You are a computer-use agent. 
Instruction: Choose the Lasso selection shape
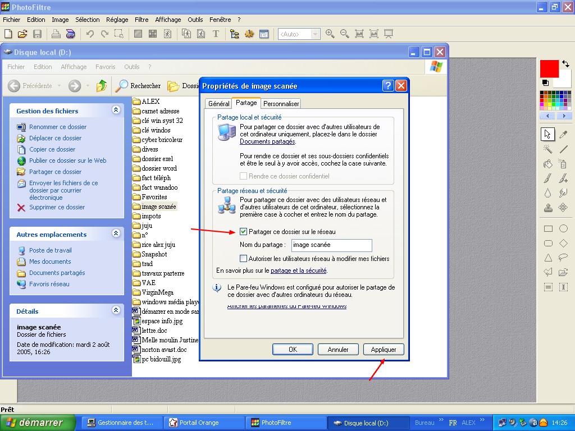click(x=563, y=258)
